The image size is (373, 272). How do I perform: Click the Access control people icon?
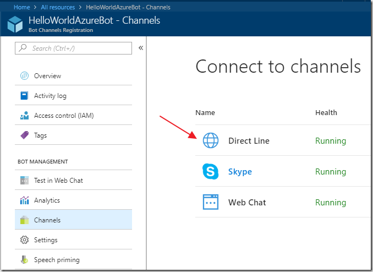(x=24, y=115)
